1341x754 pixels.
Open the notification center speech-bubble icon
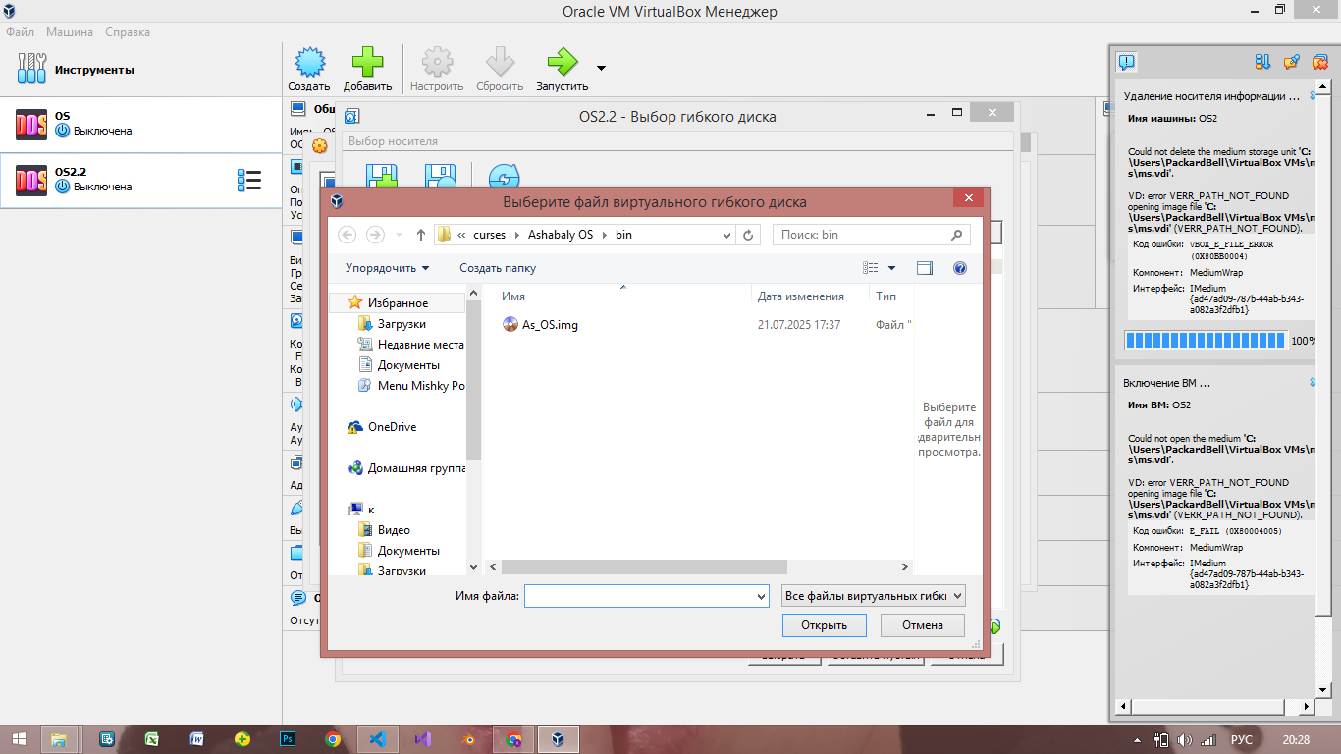(x=1126, y=63)
